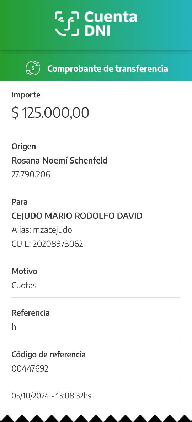This screenshot has height=422, width=192.
Task: Click the Código de referencia label
Action: point(49,355)
